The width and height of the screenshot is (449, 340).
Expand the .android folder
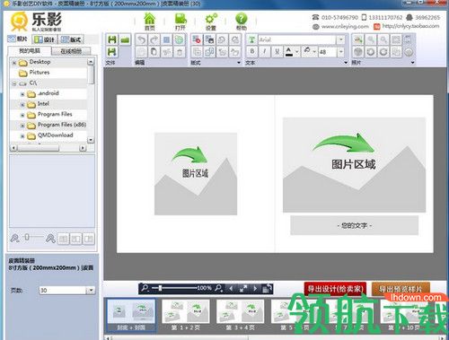22,94
